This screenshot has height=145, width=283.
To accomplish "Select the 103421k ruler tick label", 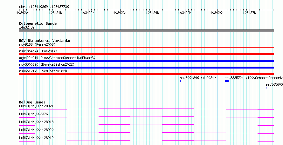I will pyautogui.click(x=55, y=13).
